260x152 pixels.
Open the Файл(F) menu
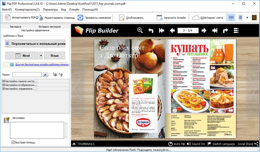[7, 9]
